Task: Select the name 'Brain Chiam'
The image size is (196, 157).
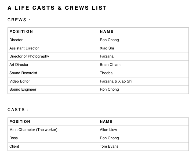Action: click(110, 65)
